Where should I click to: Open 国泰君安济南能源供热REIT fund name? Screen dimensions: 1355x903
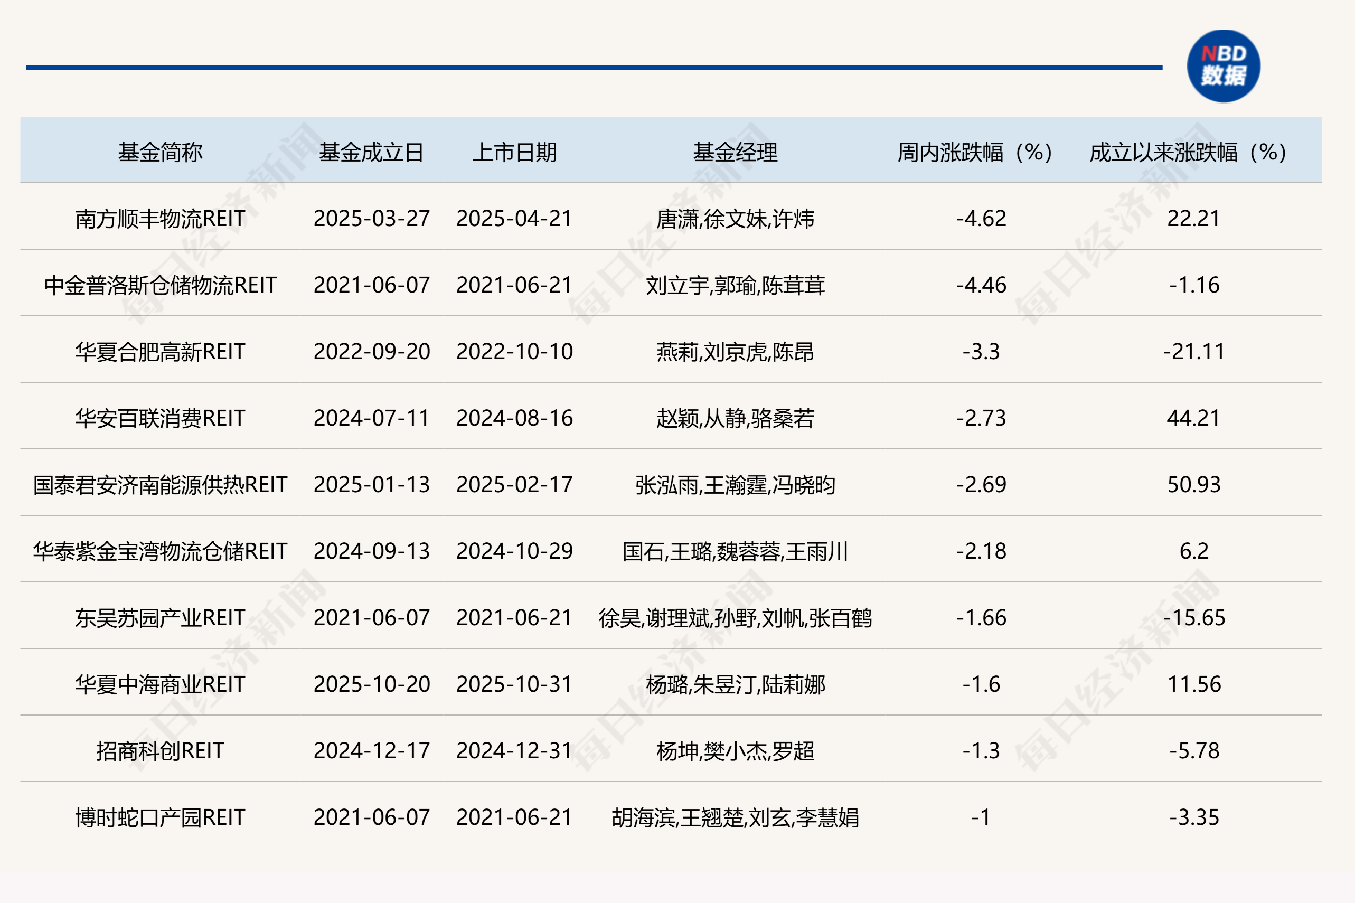tap(160, 485)
